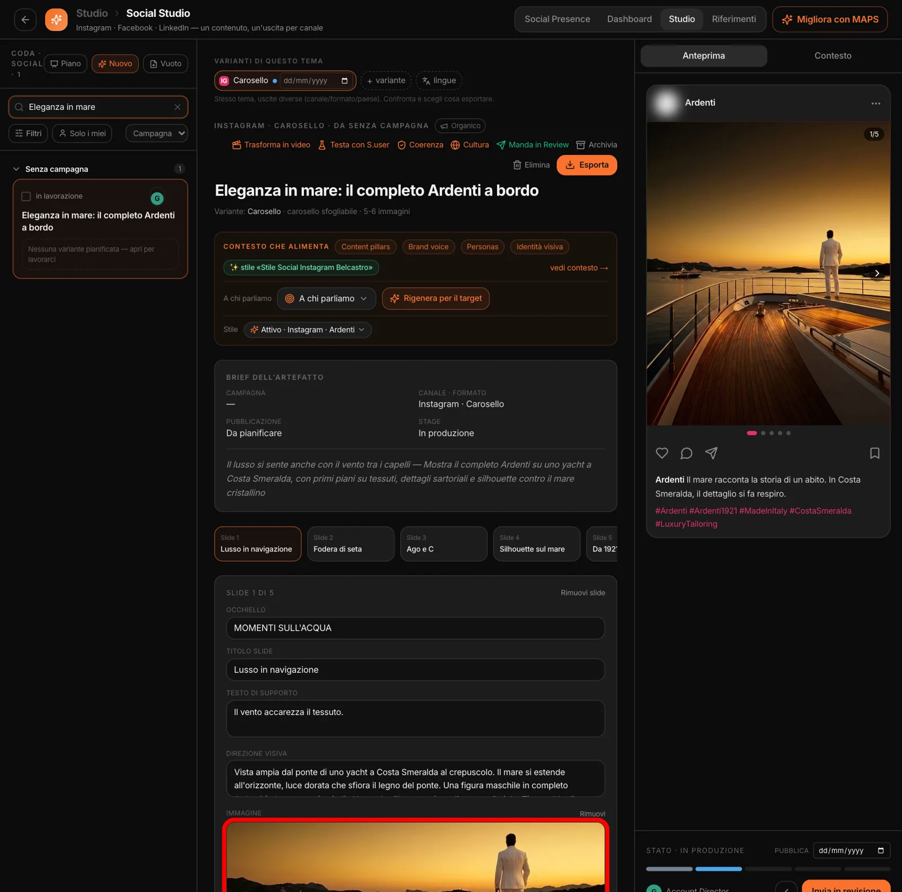Select the Piano queue option

click(65, 64)
